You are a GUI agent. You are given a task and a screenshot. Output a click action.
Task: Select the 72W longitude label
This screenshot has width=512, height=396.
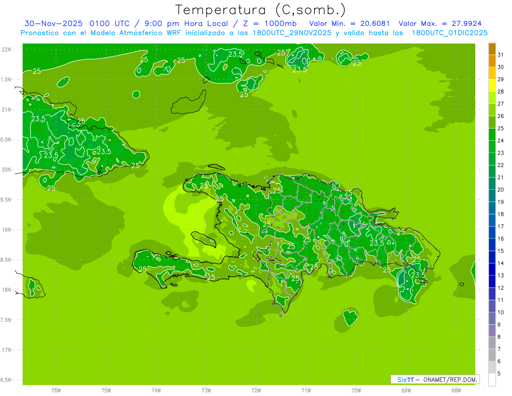pyautogui.click(x=256, y=390)
